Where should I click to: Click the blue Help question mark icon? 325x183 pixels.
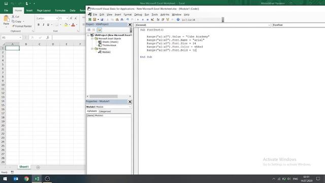(178, 19)
